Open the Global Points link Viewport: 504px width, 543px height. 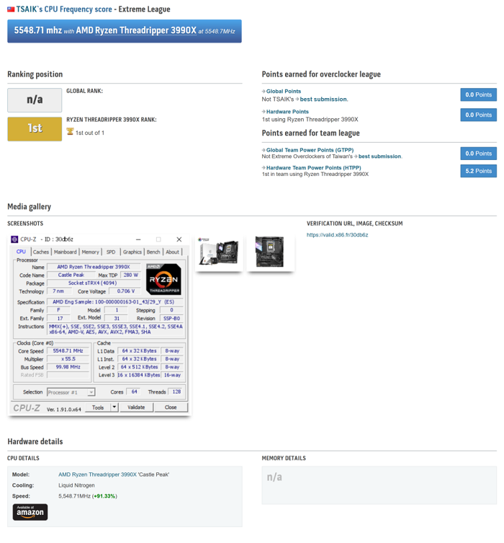pos(283,92)
